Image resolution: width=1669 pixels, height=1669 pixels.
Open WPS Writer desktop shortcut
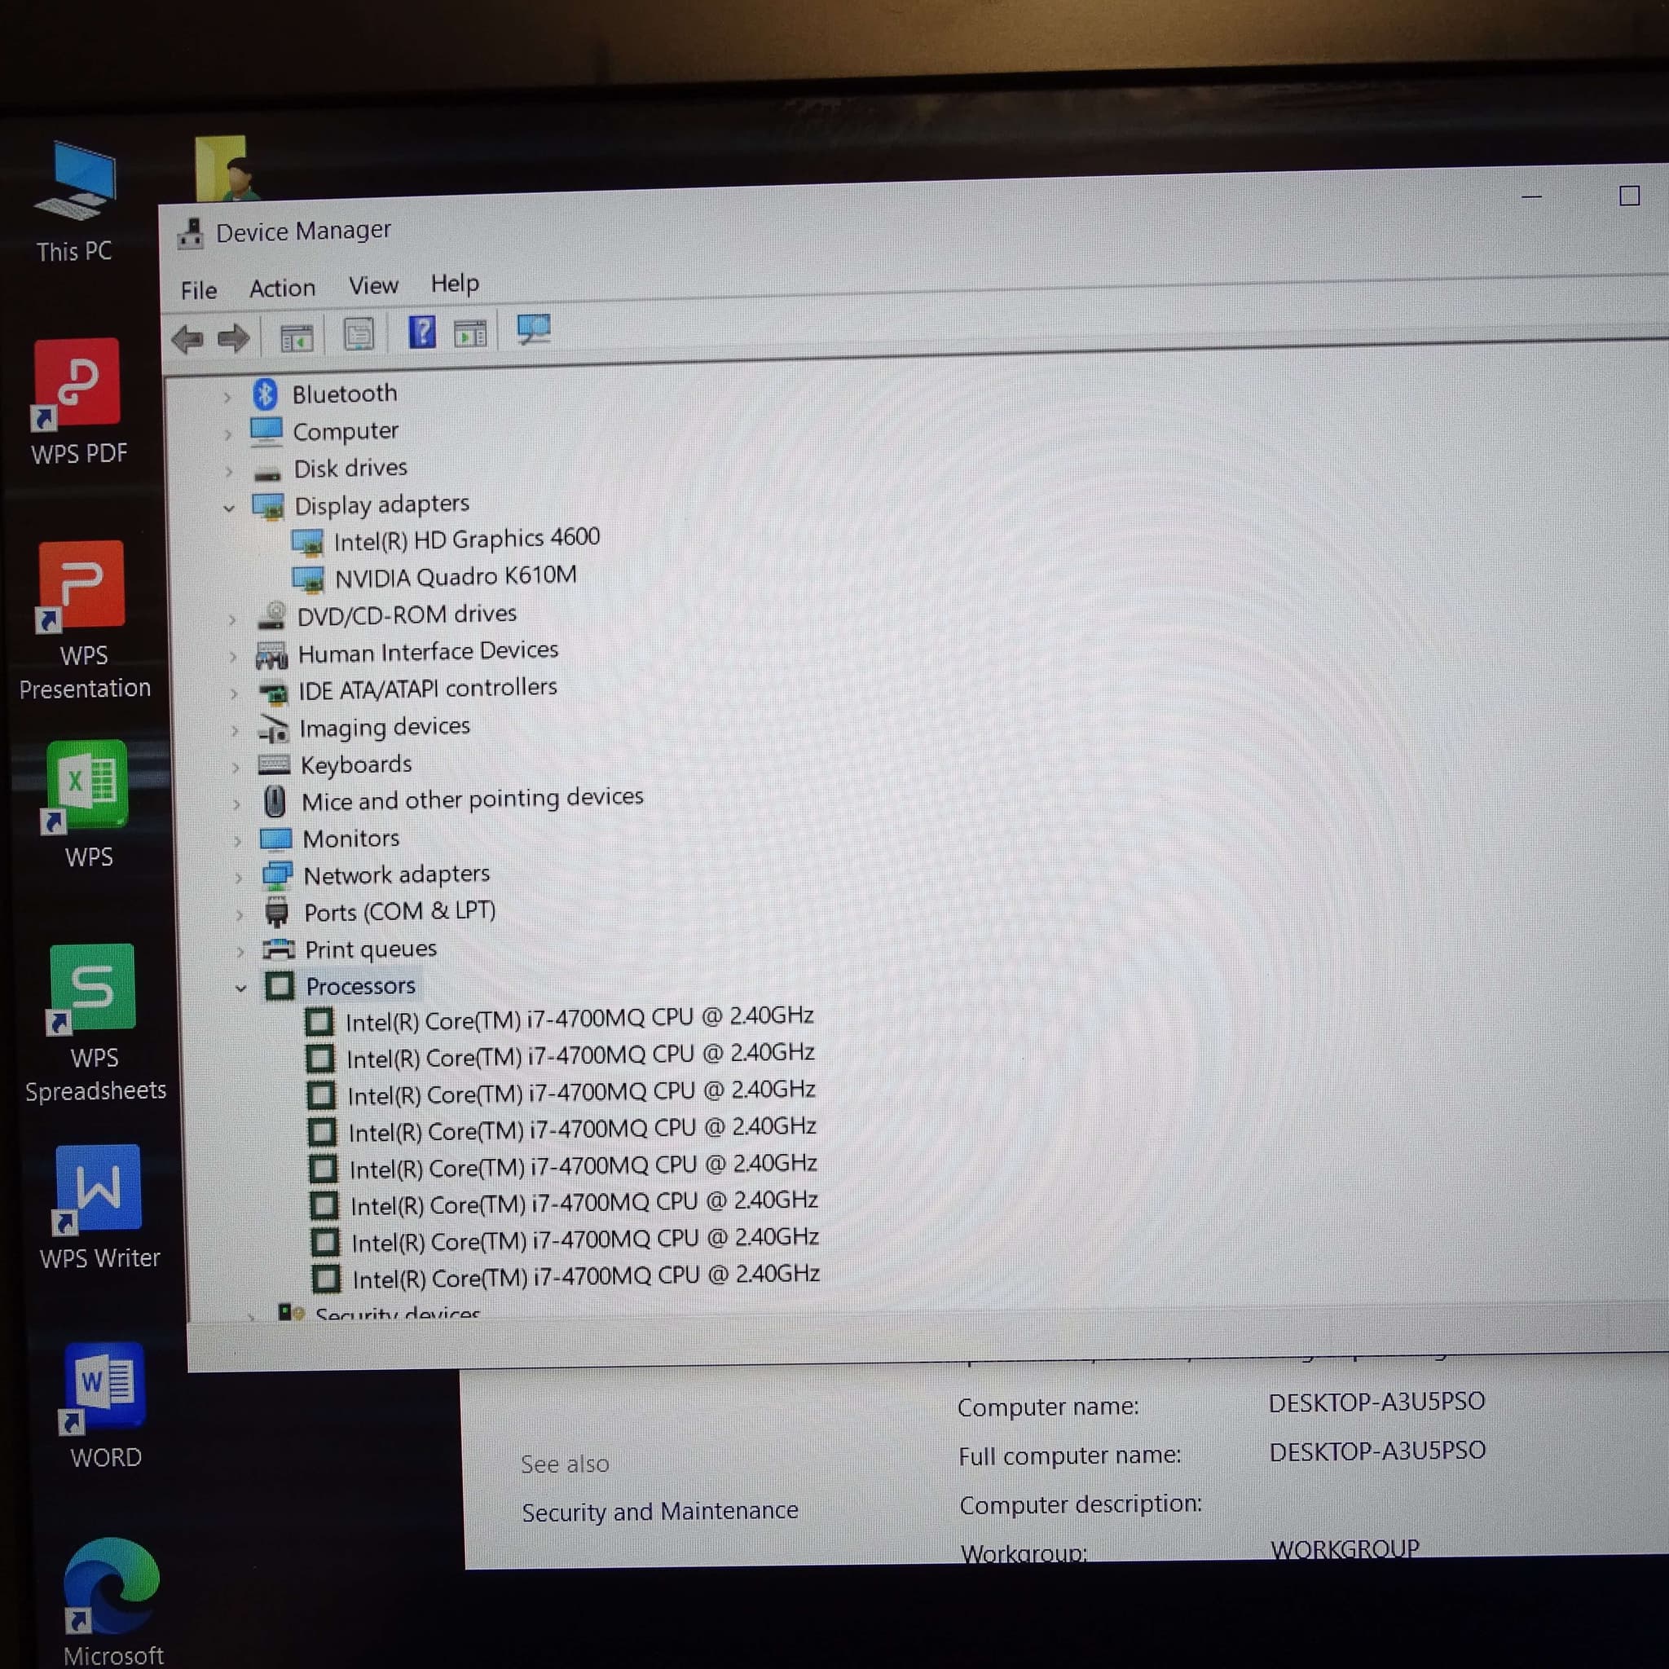99,1207
